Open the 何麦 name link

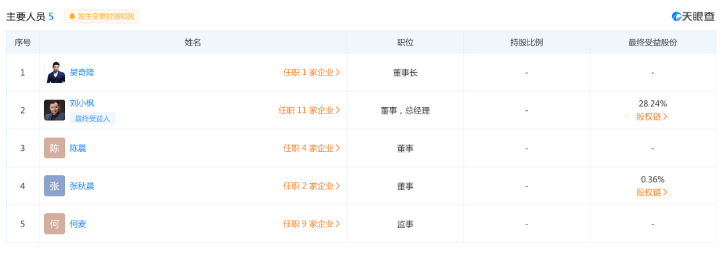click(x=78, y=225)
